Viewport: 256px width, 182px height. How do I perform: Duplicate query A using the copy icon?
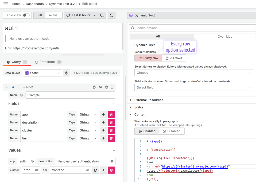tap(94, 87)
